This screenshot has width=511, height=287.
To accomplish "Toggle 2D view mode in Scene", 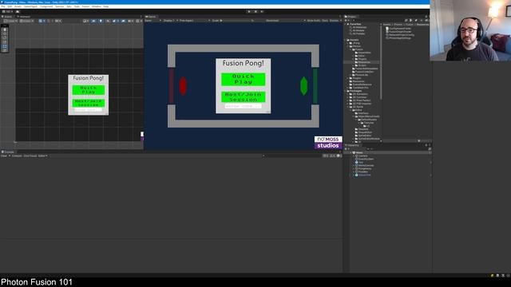I will pos(93,21).
